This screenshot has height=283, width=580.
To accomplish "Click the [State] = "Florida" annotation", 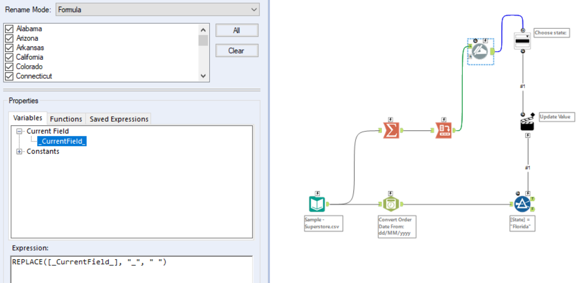I will 522,223.
